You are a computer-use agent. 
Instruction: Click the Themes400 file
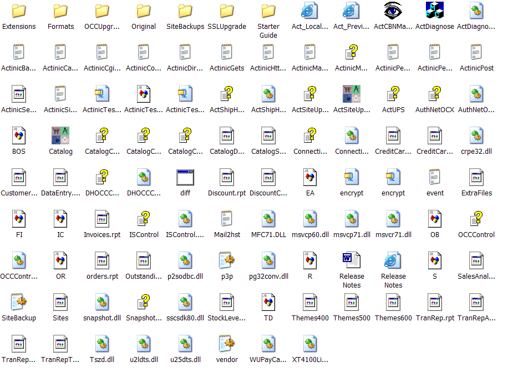pyautogui.click(x=310, y=303)
